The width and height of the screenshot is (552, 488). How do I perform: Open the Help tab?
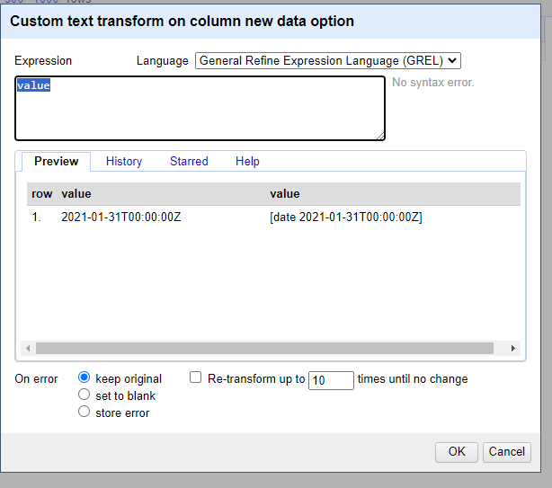pos(247,162)
